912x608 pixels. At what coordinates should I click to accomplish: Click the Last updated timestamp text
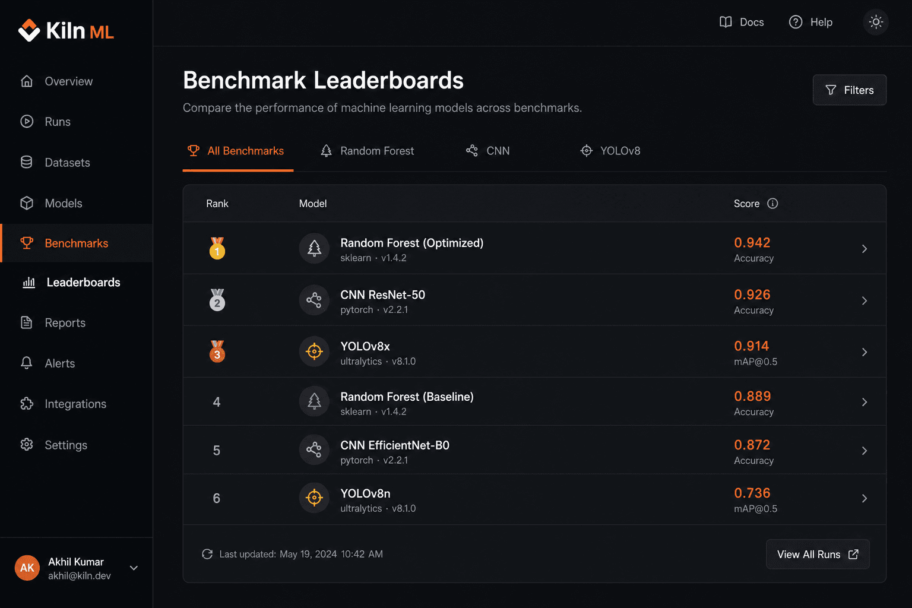[x=301, y=554]
